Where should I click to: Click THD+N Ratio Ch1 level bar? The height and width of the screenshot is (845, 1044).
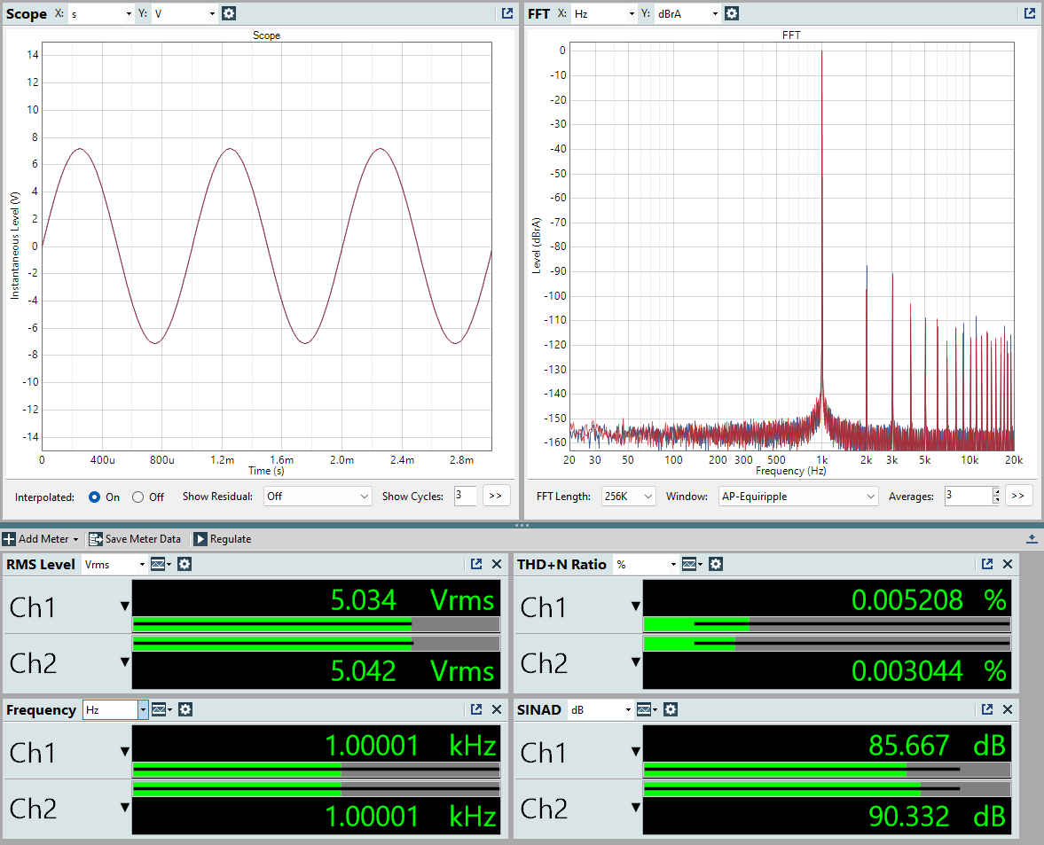coord(827,624)
